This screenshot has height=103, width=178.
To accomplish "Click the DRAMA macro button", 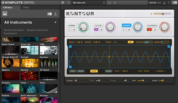I will click(x=72, y=26).
